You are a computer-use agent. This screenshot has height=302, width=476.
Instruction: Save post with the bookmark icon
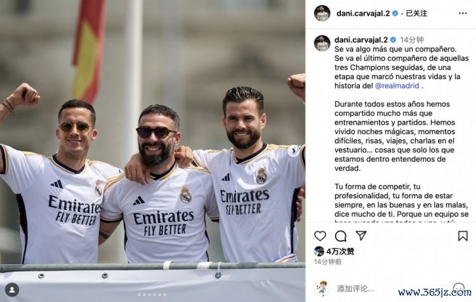pos(463,236)
